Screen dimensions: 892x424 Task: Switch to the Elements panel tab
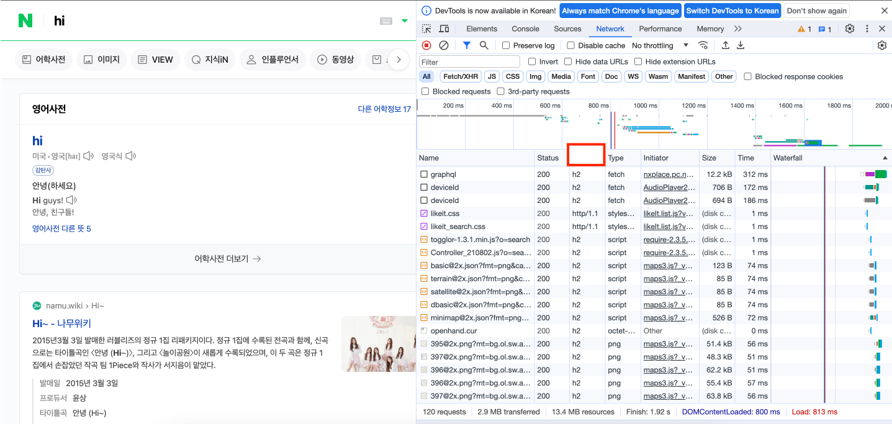pyautogui.click(x=482, y=29)
